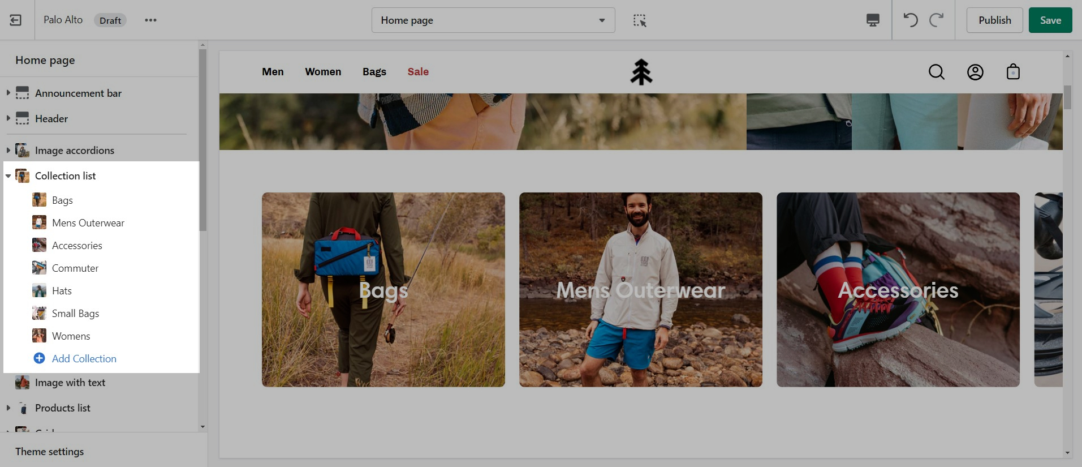Expand the Announcement bar section
This screenshot has height=467, width=1082.
pos(8,93)
